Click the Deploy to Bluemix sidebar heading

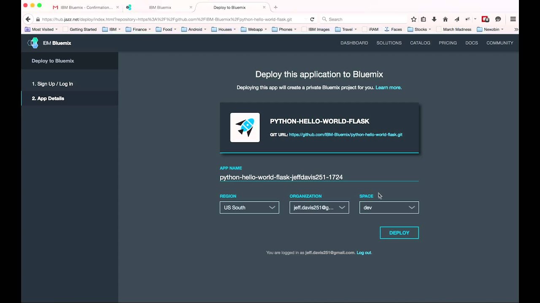click(53, 61)
